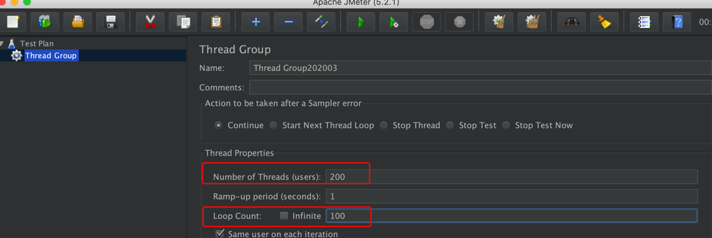Reset search with yellow brush icon
The height and width of the screenshot is (238, 712).
[x=605, y=22]
